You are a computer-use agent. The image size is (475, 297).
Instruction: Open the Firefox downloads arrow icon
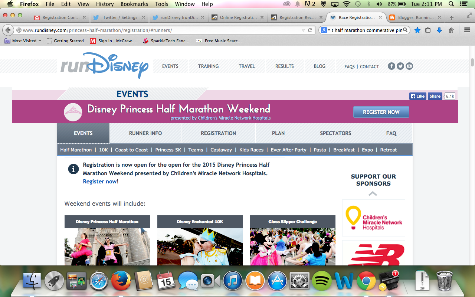tap(439, 30)
